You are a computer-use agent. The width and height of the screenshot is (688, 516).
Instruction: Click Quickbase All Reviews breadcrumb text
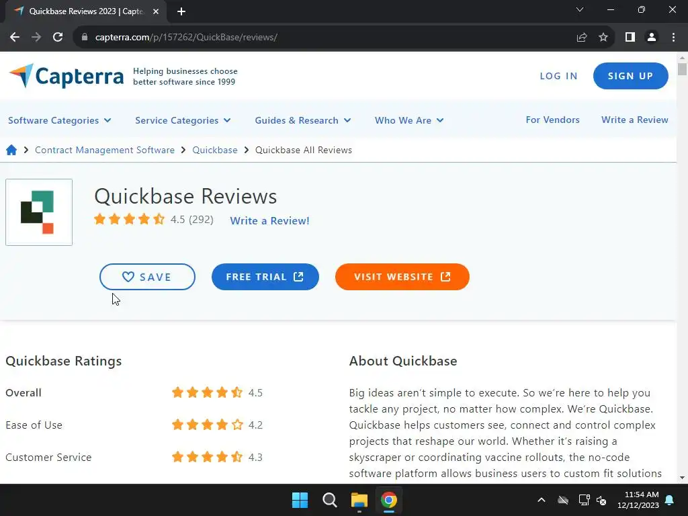[304, 150]
